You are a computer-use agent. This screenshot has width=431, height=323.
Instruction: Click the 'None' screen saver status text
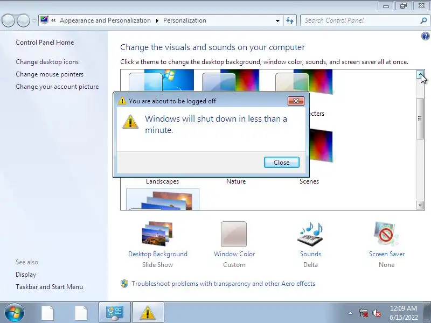(x=386, y=265)
